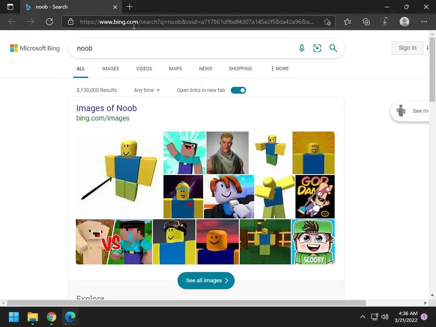This screenshot has width=436, height=327.
Task: View site information lock icon
Action: click(71, 22)
